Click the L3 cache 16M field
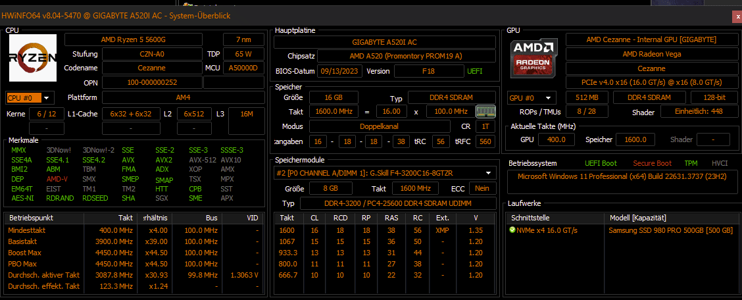This screenshot has width=742, height=300. click(x=246, y=121)
